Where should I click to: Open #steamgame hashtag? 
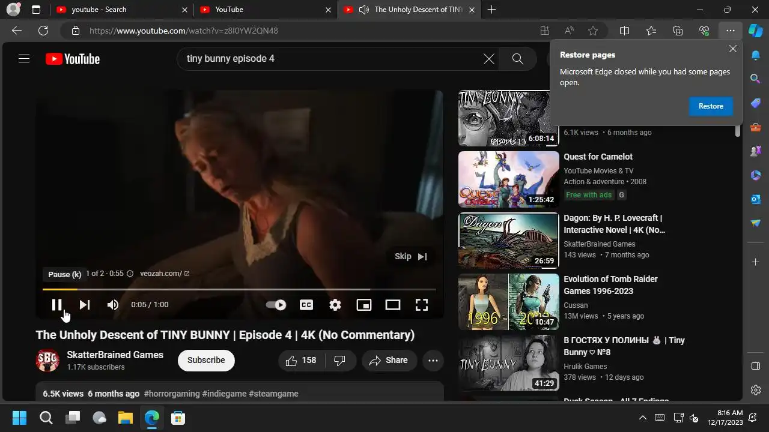[273, 394]
